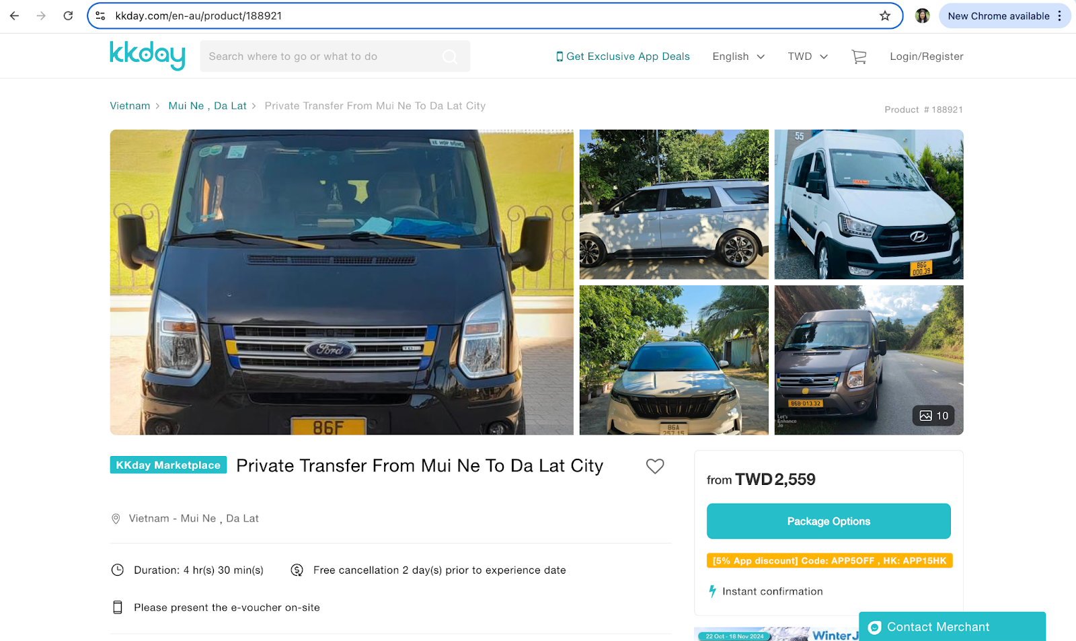Open the 10 photos gallery badge

tap(934, 416)
